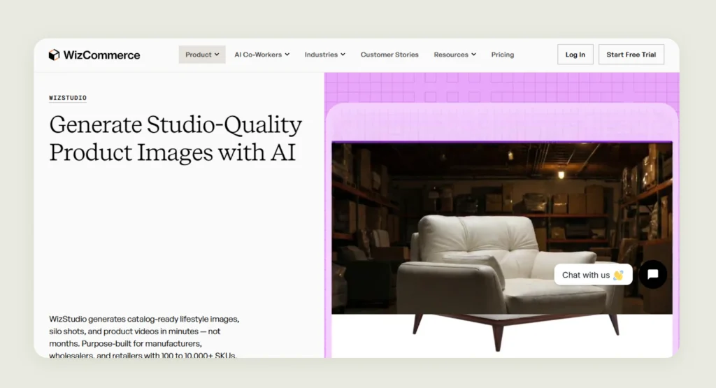Open the chat bubble icon button
716x388 pixels.
652,274
